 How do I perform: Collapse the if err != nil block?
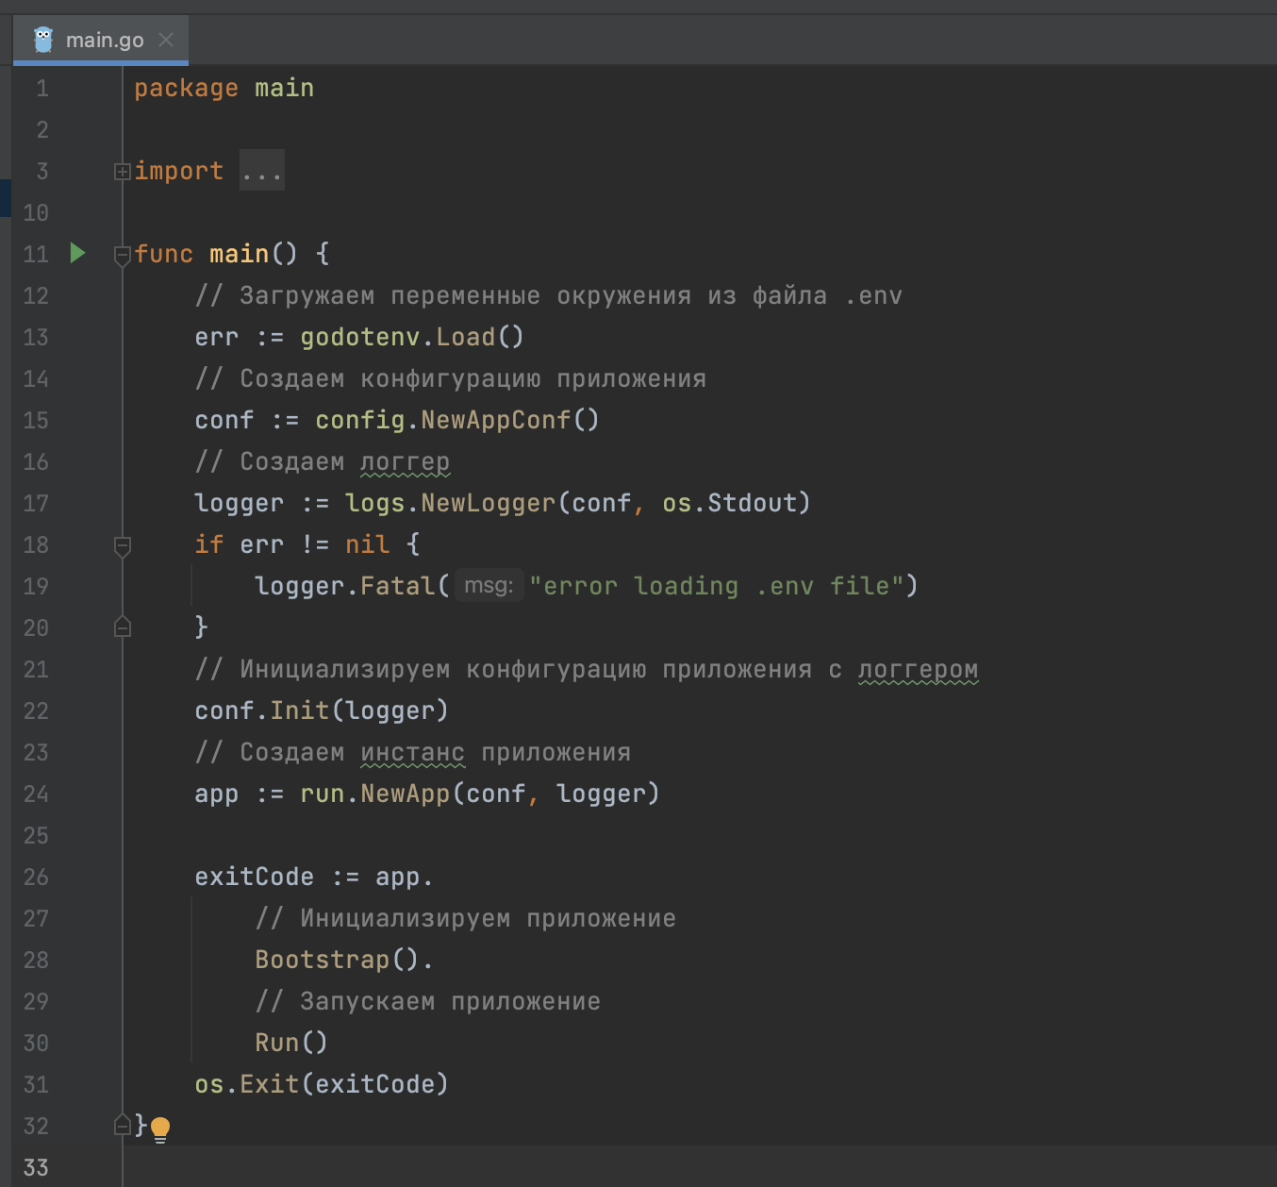[123, 545]
